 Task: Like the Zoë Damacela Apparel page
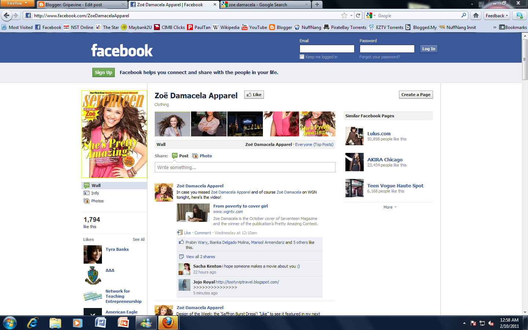pos(254,95)
